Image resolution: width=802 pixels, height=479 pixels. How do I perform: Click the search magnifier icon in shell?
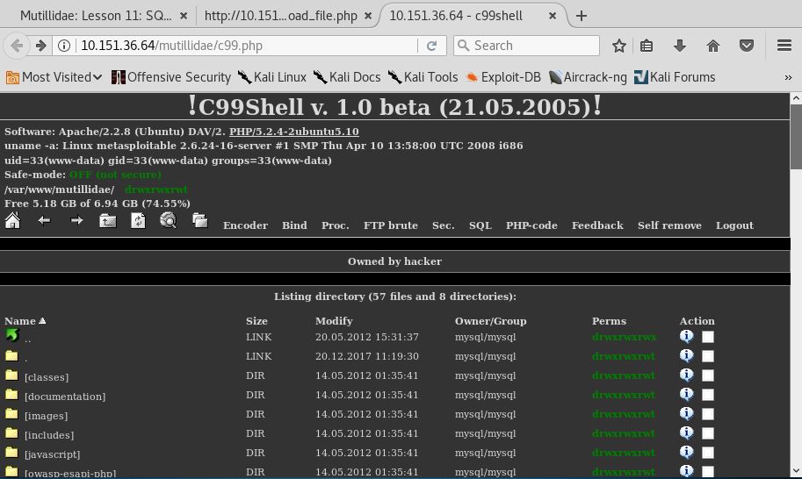pos(169,221)
